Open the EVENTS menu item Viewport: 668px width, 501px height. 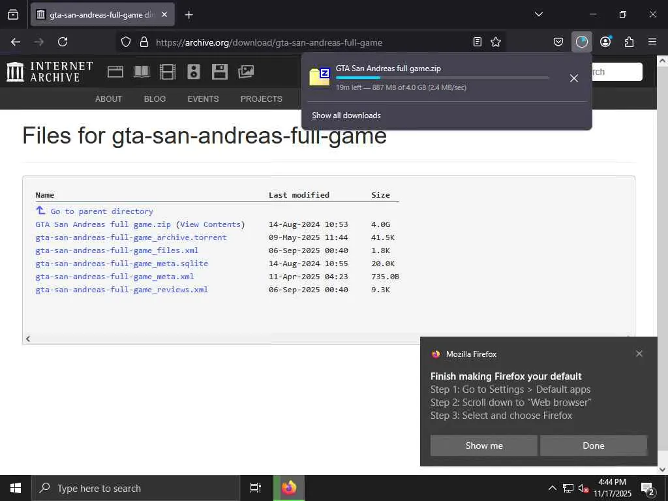204,99
